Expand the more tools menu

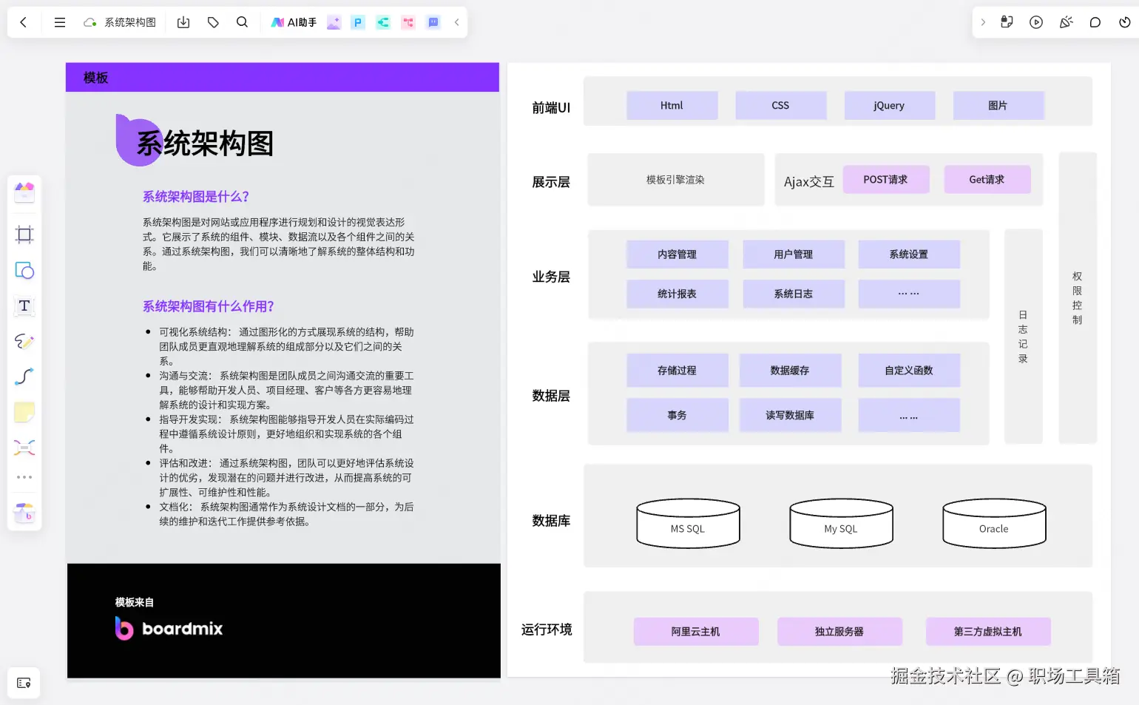[x=24, y=476]
